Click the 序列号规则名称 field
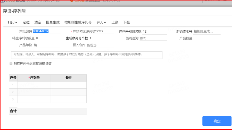 click(155, 32)
